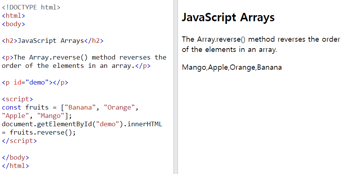
Task: Click the <h2>JavaScript Arrays</h2> code line
Action: [x=52, y=41]
